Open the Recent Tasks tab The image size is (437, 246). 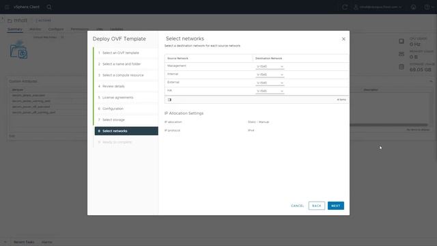(x=24, y=242)
